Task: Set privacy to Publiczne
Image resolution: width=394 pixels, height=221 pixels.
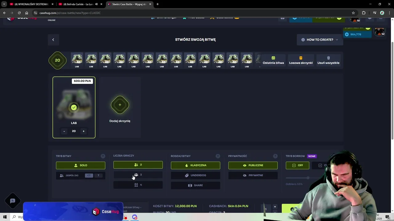Action: (253, 165)
